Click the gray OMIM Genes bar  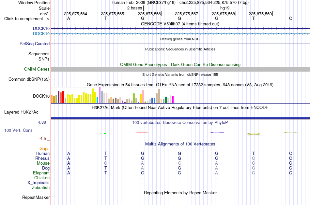[x=180, y=69]
